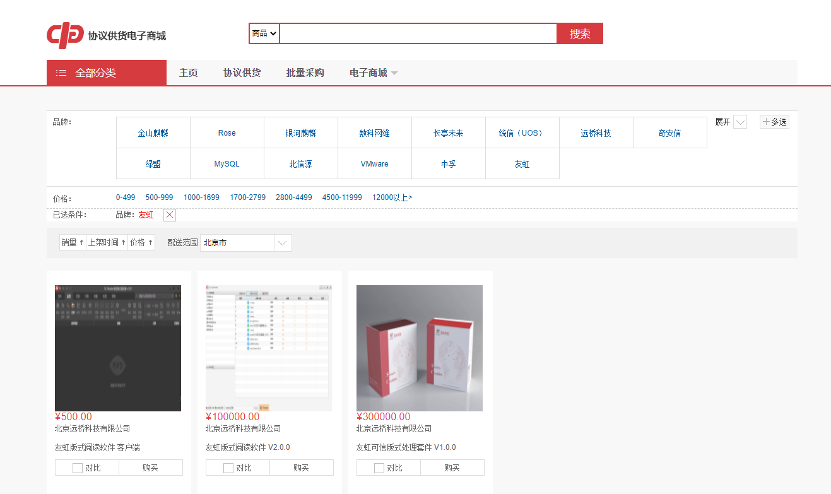Select the 批量采购 navigation item
The image size is (831, 494).
pyautogui.click(x=305, y=72)
